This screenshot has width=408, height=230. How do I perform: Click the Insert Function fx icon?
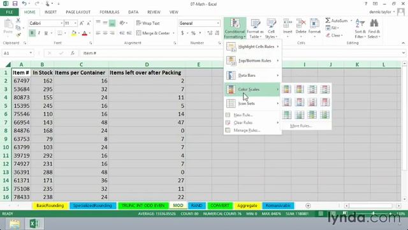pyautogui.click(x=73, y=53)
